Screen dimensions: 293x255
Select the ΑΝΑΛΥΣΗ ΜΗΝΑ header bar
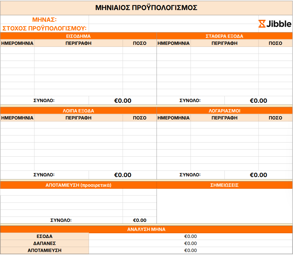coord(146,230)
